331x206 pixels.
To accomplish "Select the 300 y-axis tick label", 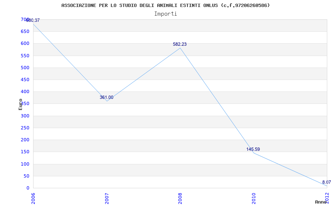I will click(x=25, y=116).
